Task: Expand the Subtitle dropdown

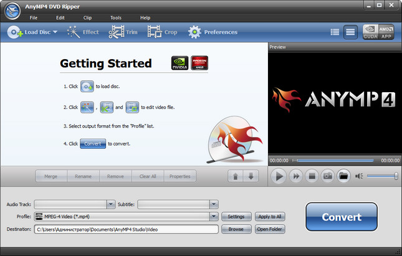Action: 214,204
